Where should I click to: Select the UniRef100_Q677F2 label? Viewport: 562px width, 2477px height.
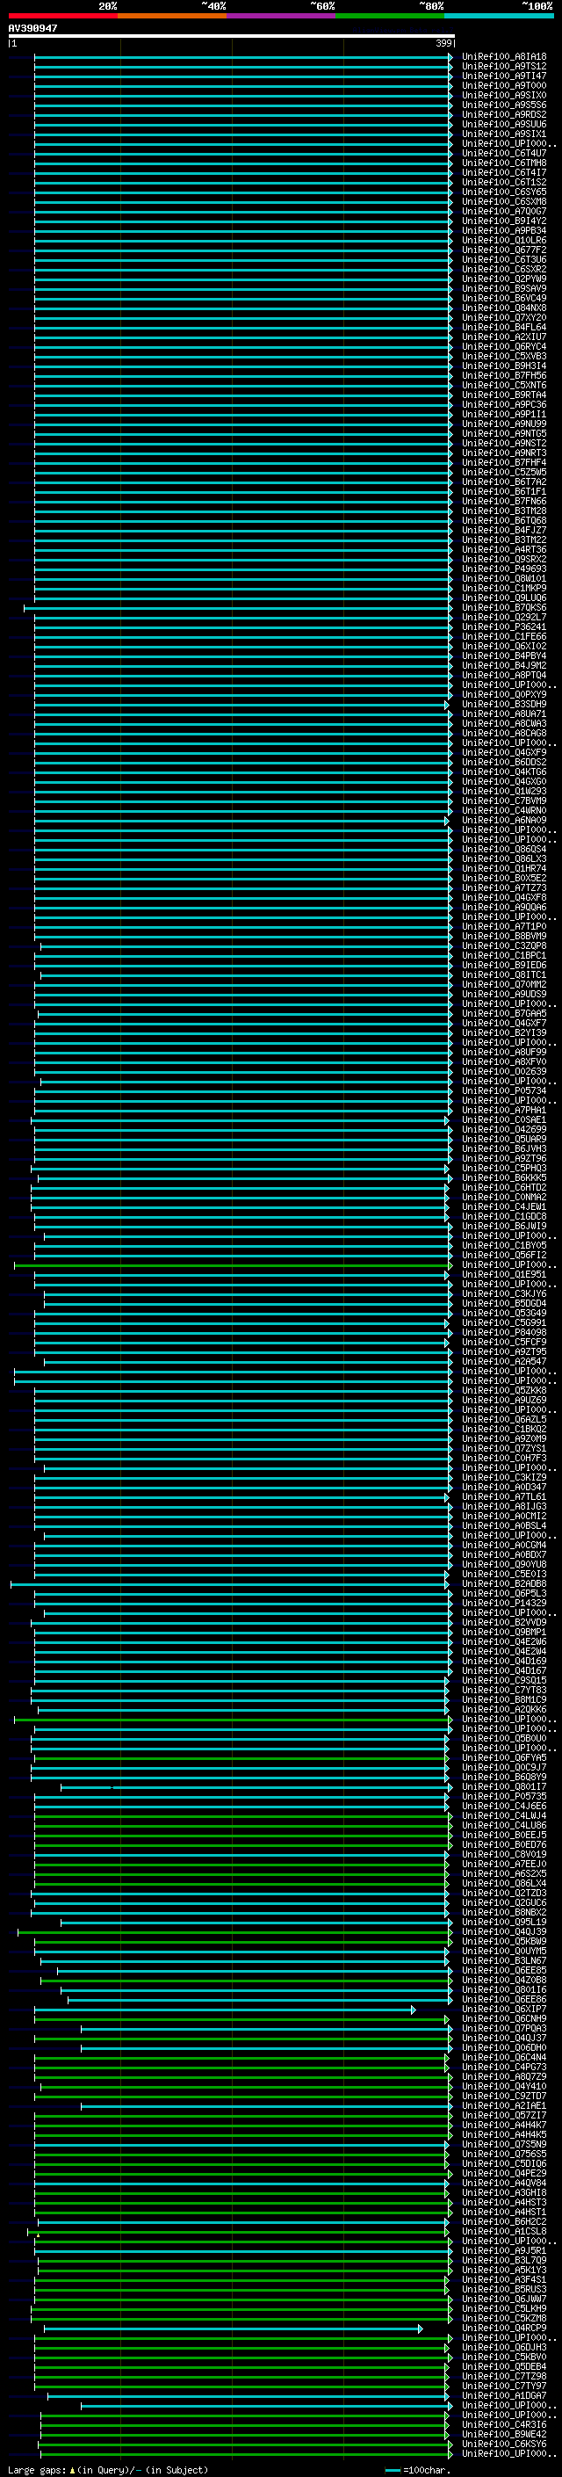tap(504, 250)
